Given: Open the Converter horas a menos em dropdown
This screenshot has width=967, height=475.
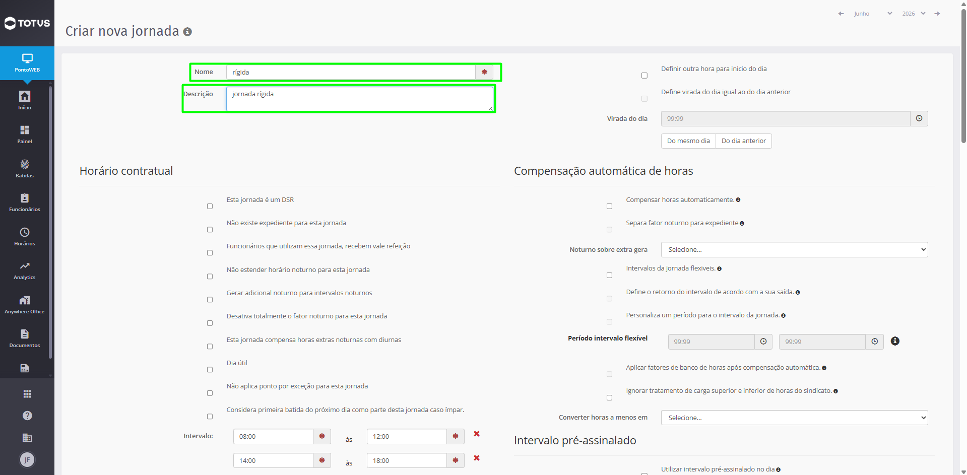Looking at the screenshot, I should 794,418.
